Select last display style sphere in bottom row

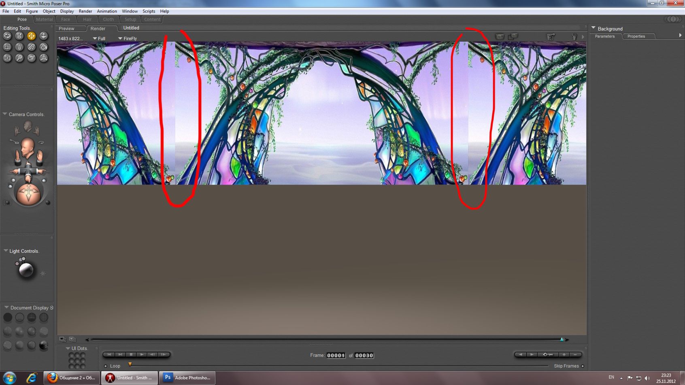[44, 345]
